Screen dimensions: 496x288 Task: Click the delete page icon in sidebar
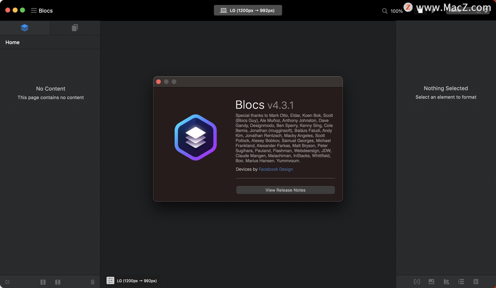click(x=92, y=282)
